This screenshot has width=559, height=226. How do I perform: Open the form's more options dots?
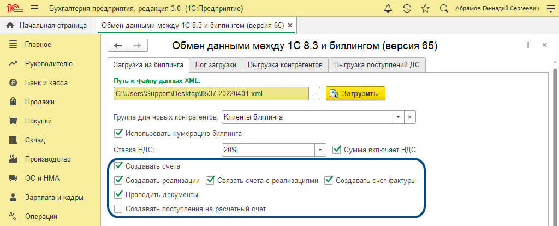528,45
